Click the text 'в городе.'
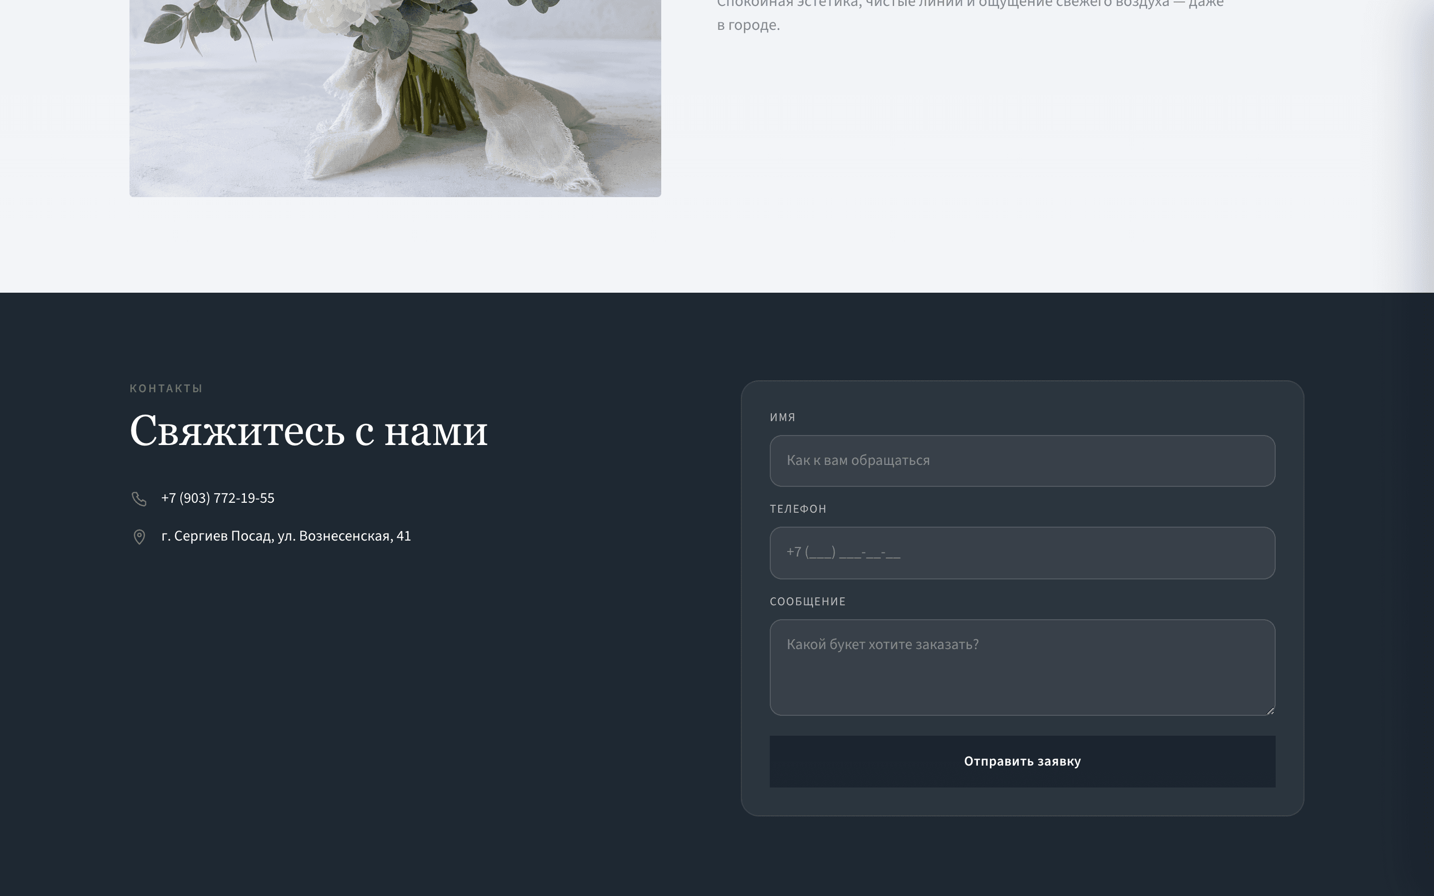 click(748, 25)
